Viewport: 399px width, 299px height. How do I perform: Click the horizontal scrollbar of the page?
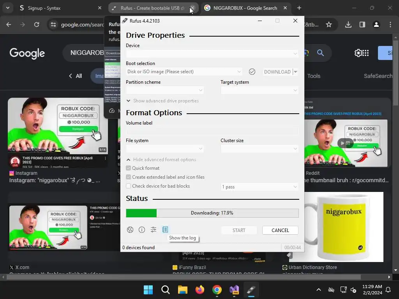pyautogui.click(x=184, y=277)
